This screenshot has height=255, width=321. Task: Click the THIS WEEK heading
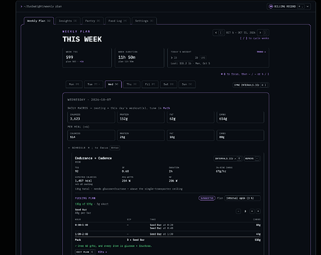pos(82,39)
